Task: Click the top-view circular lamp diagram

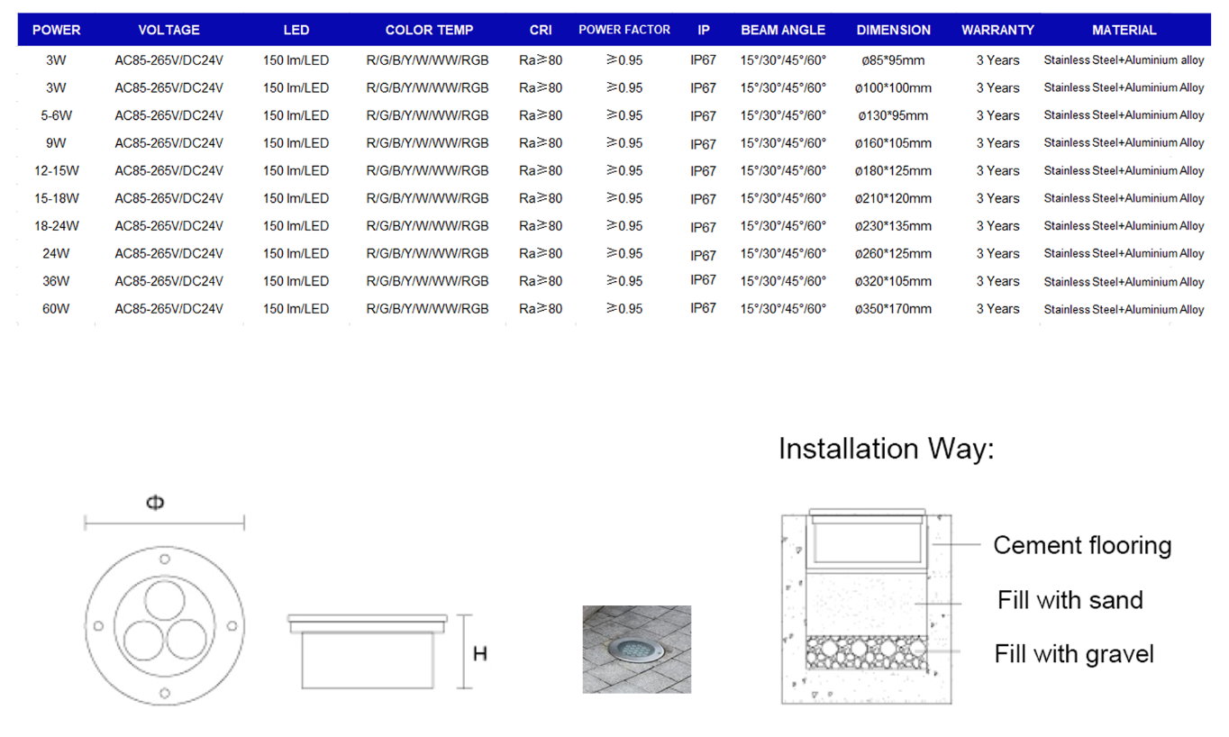Action: pos(165,625)
